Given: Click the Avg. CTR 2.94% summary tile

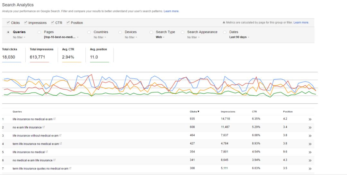Looking at the screenshot, I should [x=72, y=55].
